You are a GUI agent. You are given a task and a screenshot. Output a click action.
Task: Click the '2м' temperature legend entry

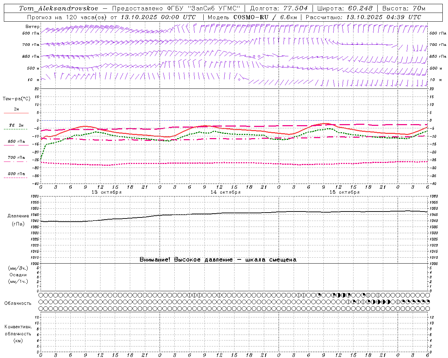point(16,109)
